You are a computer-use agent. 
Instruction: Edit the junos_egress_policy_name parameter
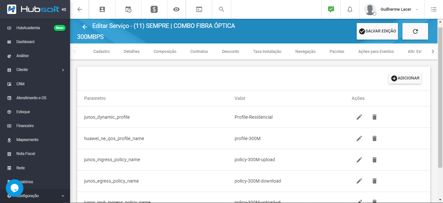click(359, 181)
